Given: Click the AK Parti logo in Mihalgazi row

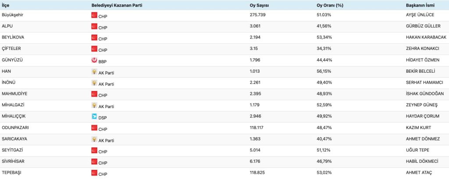Looking at the screenshot, I should (94, 105).
